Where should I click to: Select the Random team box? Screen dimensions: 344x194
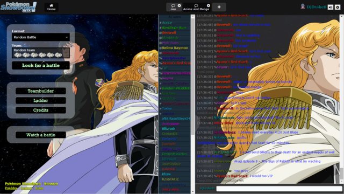pyautogui.click(x=41, y=53)
